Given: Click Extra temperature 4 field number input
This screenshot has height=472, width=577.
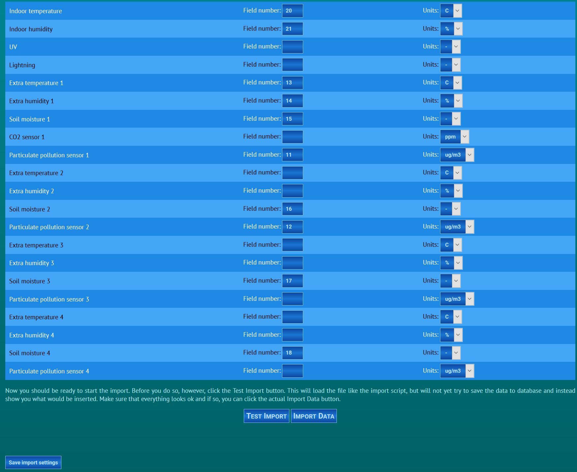Looking at the screenshot, I should 293,317.
